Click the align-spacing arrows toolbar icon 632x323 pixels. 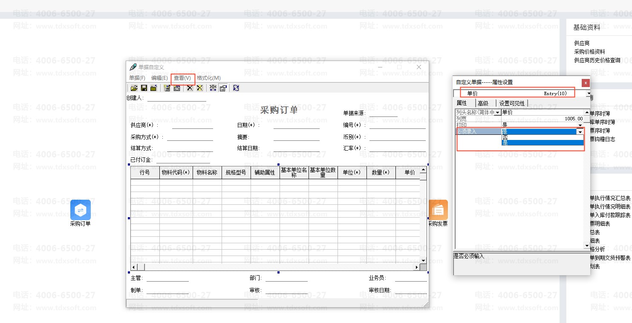coord(213,88)
